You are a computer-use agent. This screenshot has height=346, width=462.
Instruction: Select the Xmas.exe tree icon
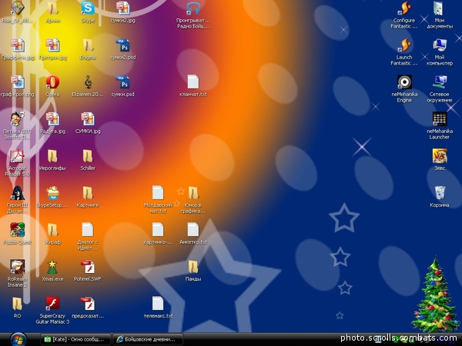tap(52, 267)
